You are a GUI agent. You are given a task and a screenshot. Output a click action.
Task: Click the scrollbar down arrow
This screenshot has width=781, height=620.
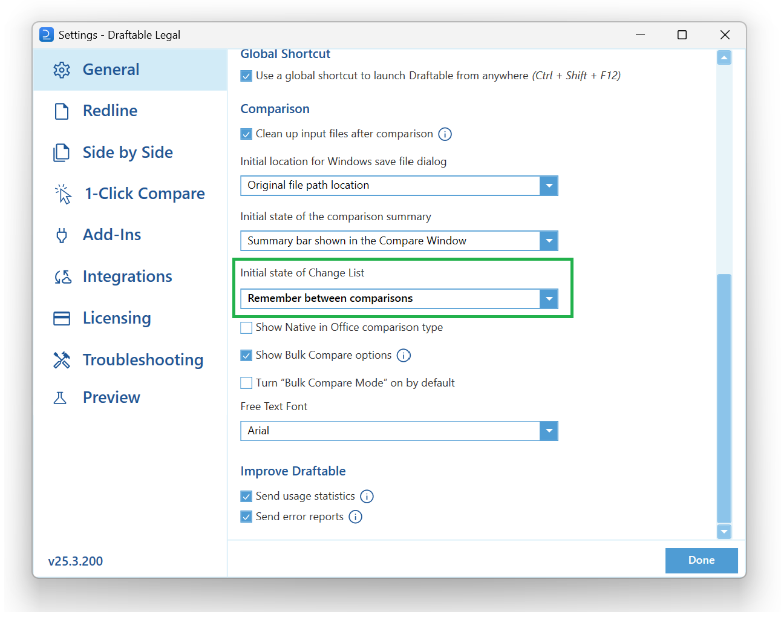[x=724, y=532]
